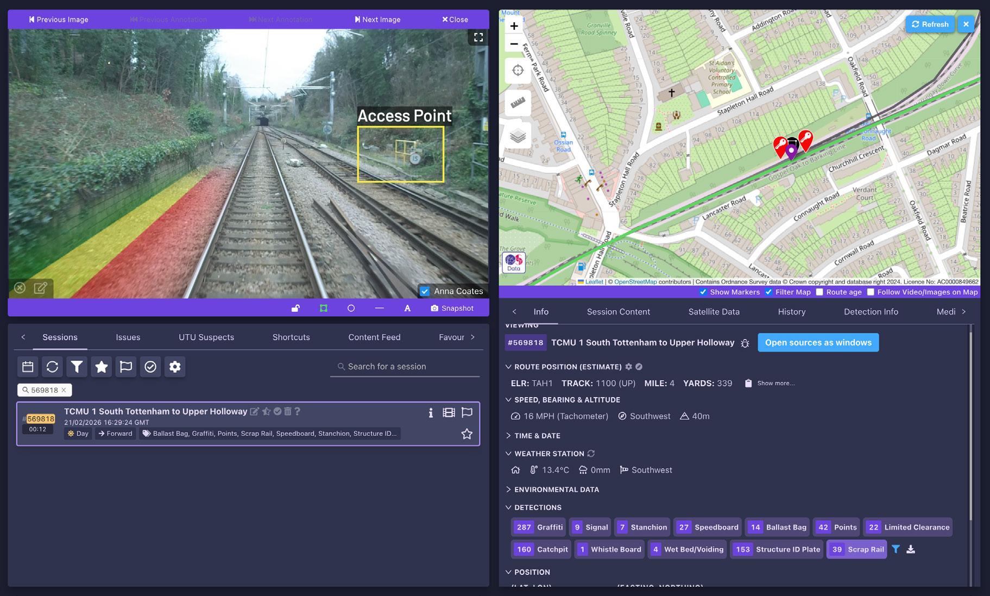Collapse the Speed, Bearing & Altitude section
Screen dimensions: 990x596
coord(508,400)
